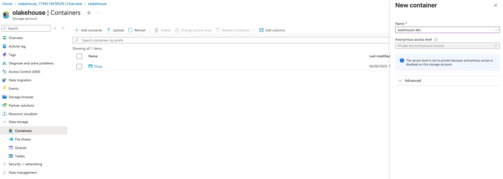This screenshot has width=503, height=179.
Task: Tick the select-all checkbox in header
Action: 79,56
